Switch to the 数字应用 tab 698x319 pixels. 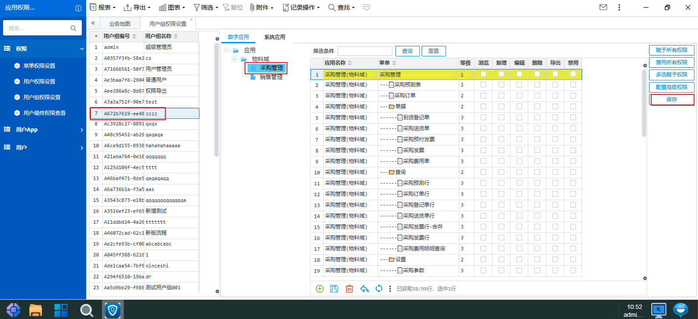point(238,37)
